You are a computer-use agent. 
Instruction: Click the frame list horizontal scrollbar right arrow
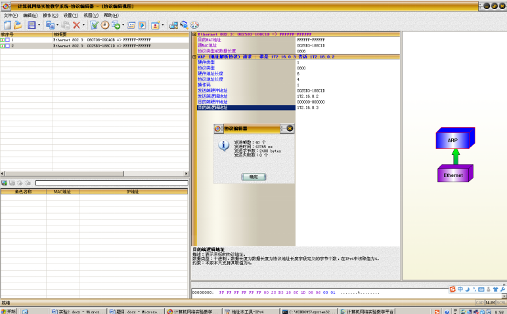(187, 174)
